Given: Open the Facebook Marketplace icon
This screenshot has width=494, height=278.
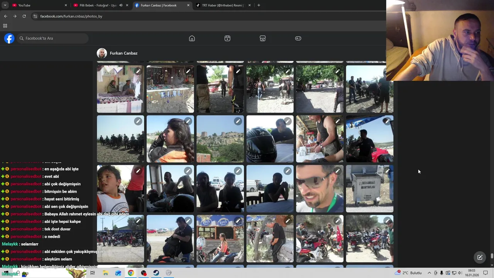Looking at the screenshot, I should [x=262, y=38].
